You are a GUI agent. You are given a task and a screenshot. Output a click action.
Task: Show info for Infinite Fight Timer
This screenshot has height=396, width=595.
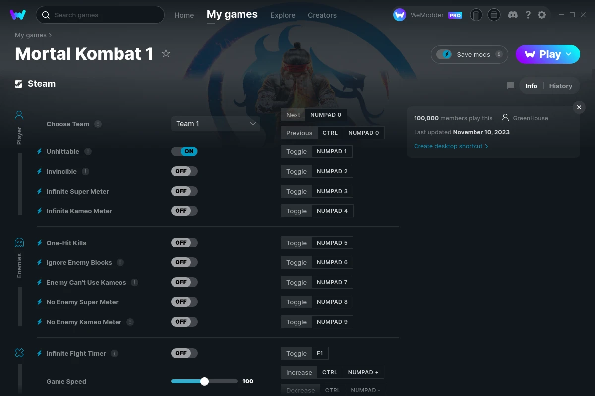[115, 353]
